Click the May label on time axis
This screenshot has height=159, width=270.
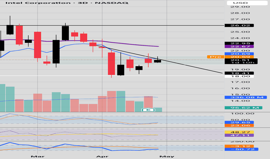[x=167, y=156]
